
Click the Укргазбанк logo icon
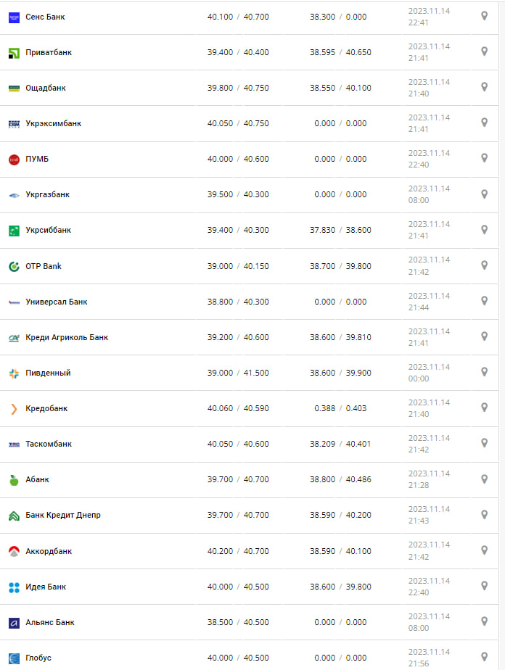coord(14,195)
